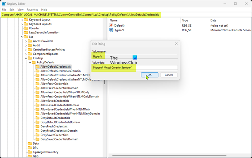
Task: Click the Data folder icon
Action: tap(30, 144)
